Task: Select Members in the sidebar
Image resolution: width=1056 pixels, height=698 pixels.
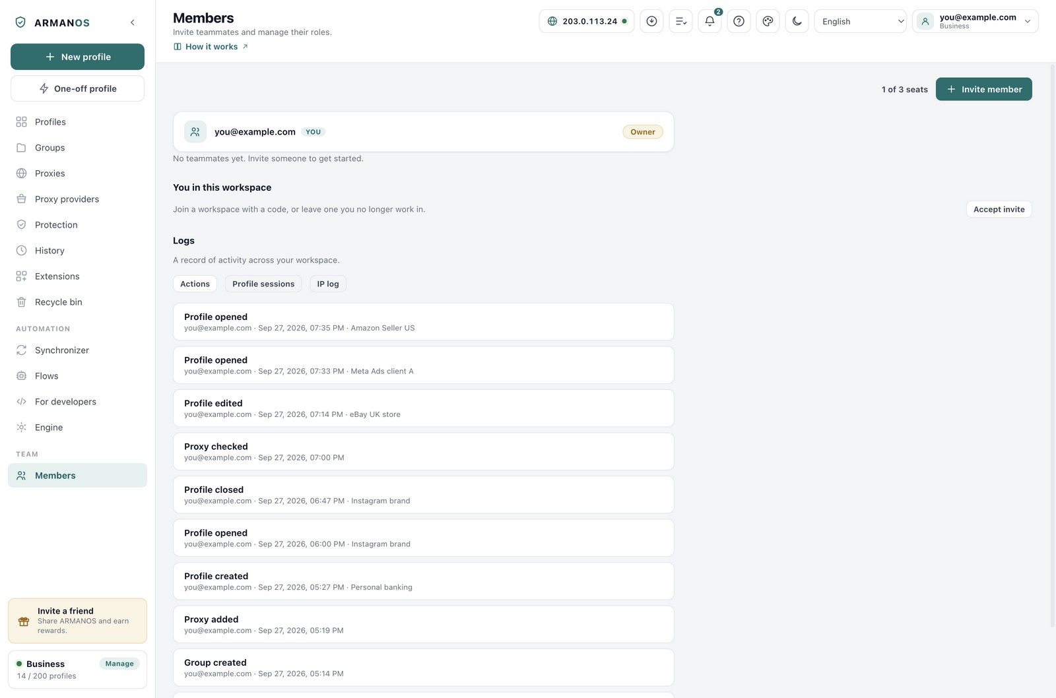Action: [77, 476]
